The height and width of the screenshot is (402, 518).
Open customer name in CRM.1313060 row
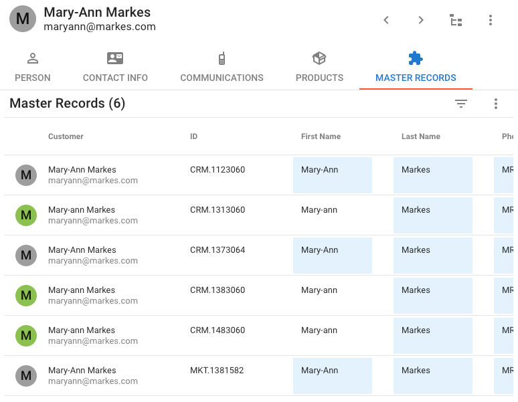point(82,210)
